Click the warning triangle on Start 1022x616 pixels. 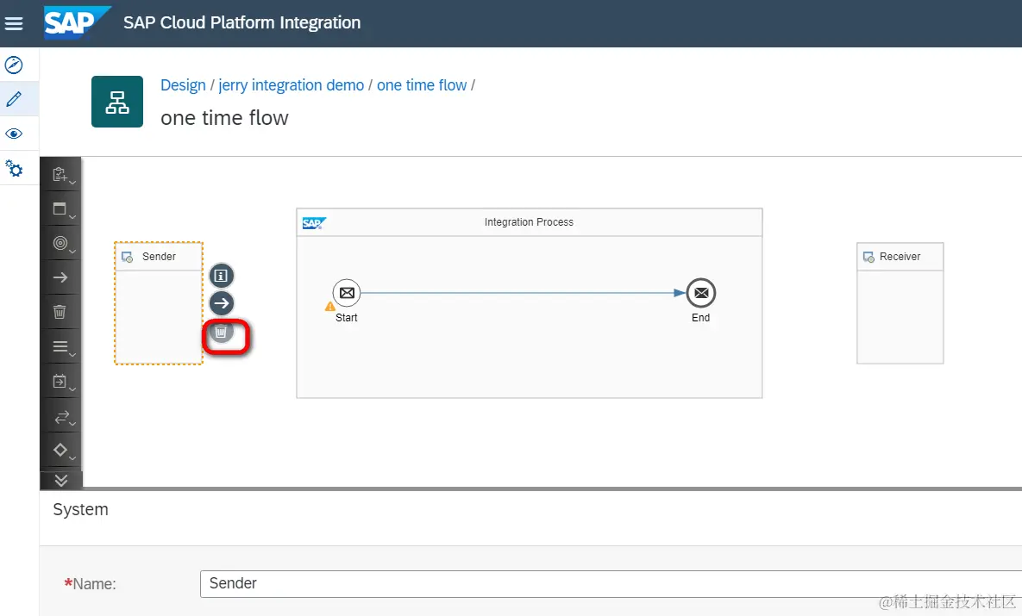point(330,306)
